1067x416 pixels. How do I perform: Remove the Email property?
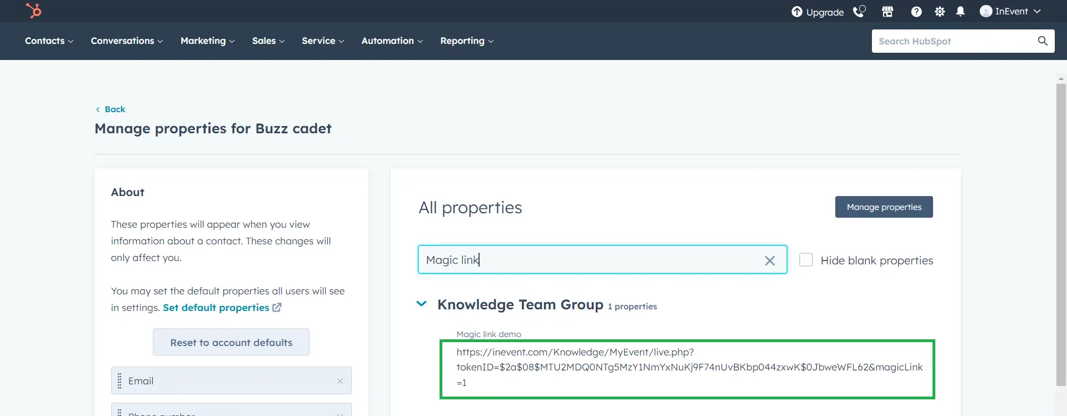[x=340, y=381]
